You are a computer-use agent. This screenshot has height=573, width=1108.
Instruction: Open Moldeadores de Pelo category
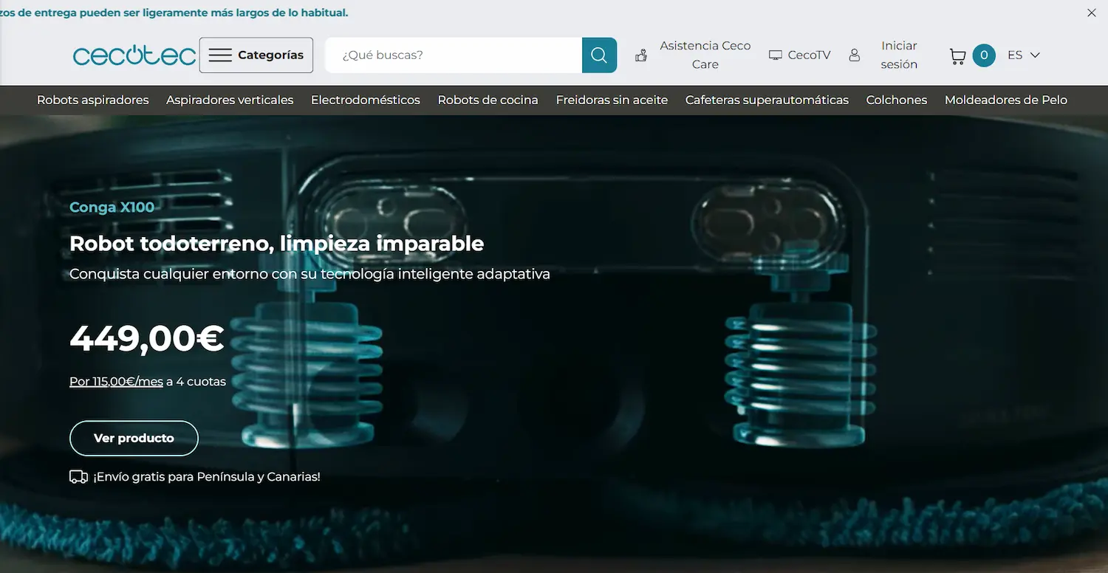[1006, 100]
